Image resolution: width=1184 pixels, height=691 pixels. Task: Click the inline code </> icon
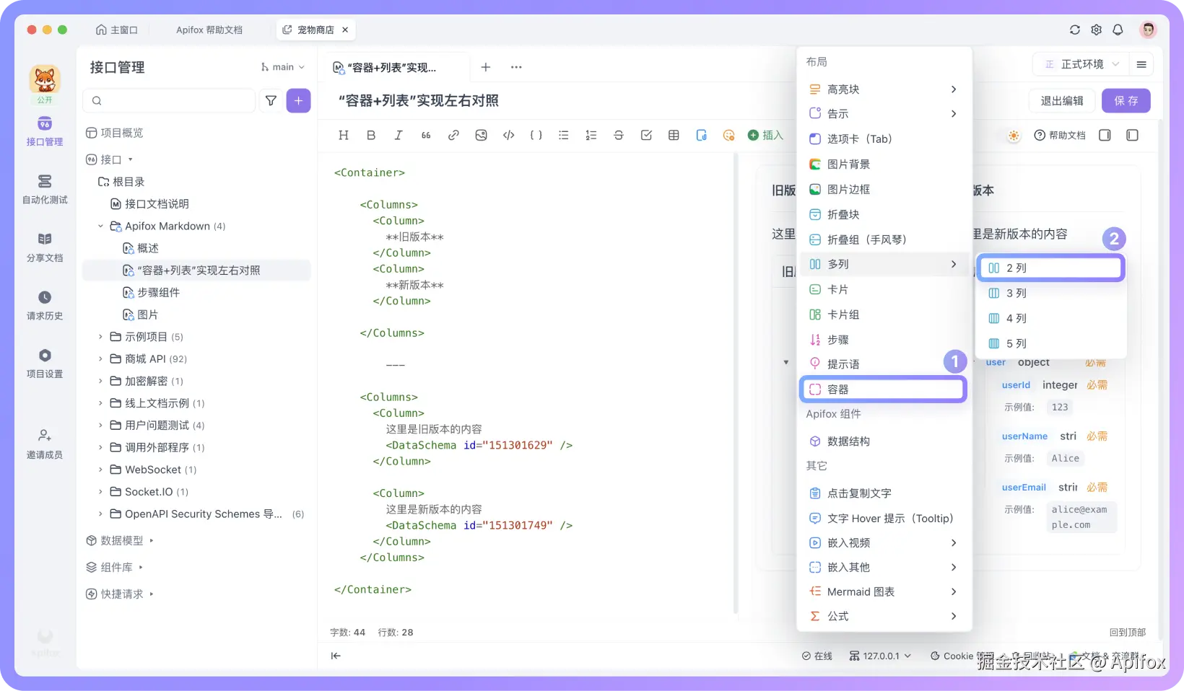tap(508, 135)
